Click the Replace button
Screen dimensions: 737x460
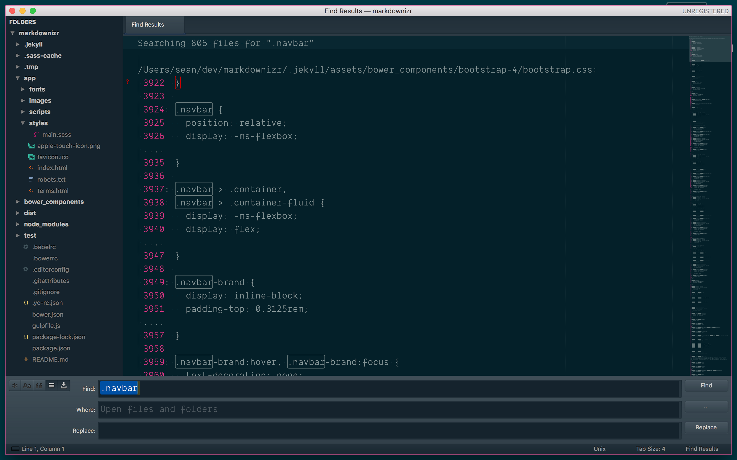point(705,427)
